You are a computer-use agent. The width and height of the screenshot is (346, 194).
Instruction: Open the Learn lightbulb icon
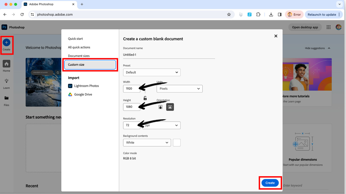[x=6, y=81]
